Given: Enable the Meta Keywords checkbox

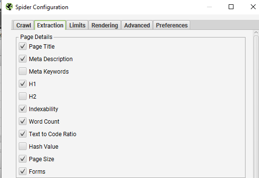Looking at the screenshot, I should click(x=23, y=71).
